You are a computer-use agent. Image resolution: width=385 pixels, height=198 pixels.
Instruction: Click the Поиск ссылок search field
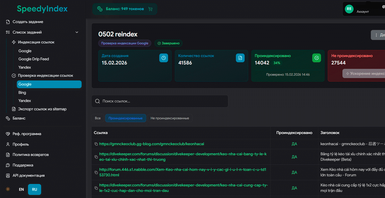point(160,101)
